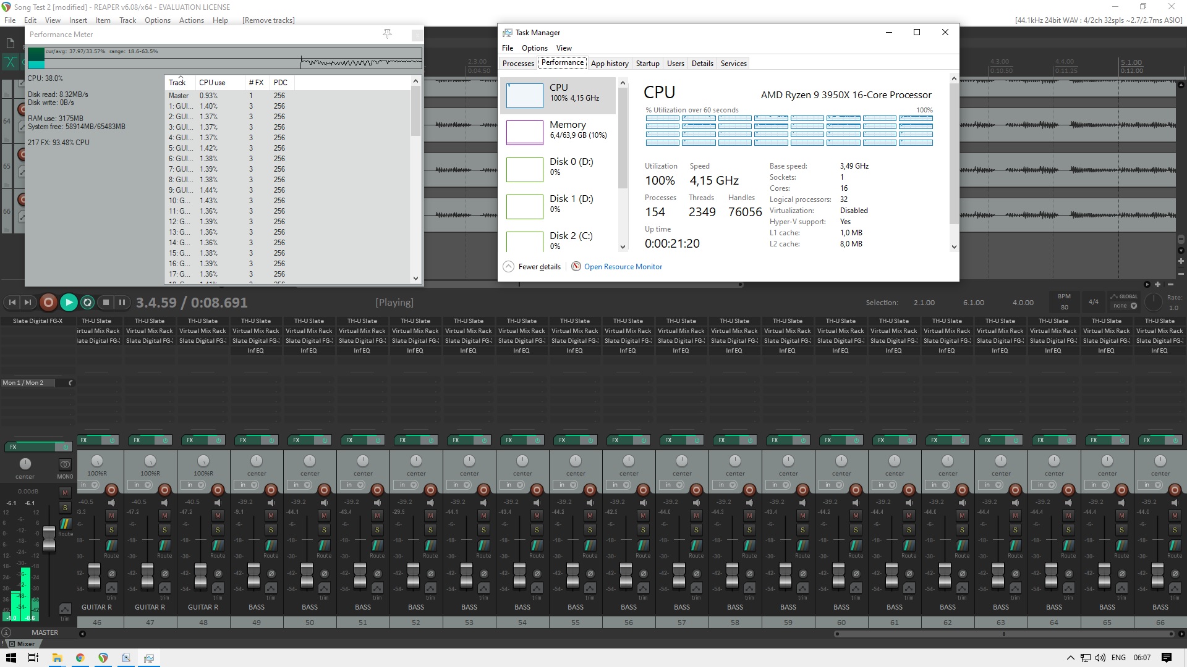Toggle record monitoring speaker on track 49
This screenshot has height=667, width=1187.
(x=271, y=502)
